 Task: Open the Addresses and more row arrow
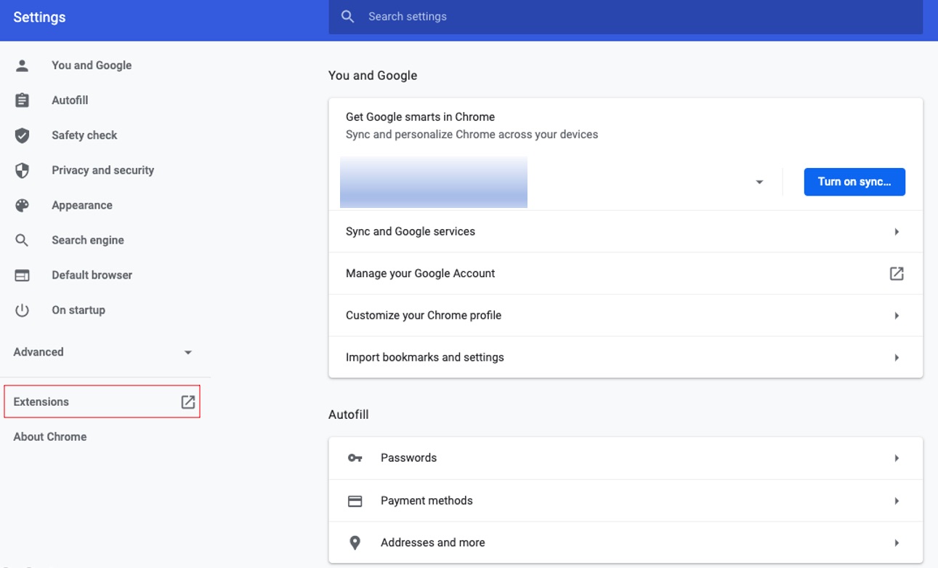tap(897, 543)
